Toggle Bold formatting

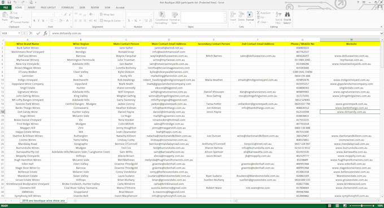tap(34, 21)
